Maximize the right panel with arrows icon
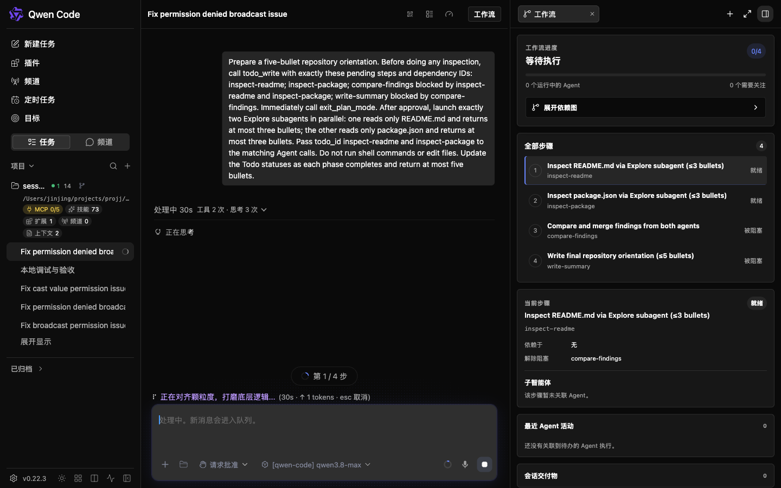 pos(747,14)
